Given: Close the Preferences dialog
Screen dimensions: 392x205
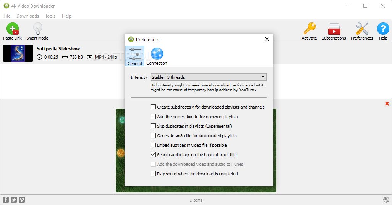Looking at the screenshot, I should 267,39.
